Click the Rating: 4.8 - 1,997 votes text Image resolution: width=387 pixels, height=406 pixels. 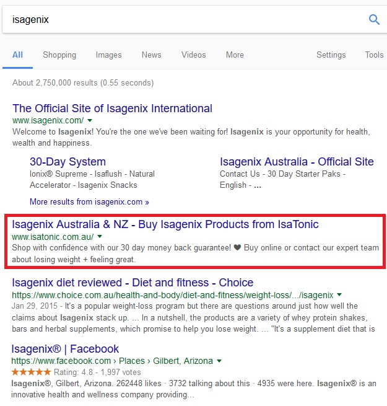point(97,373)
